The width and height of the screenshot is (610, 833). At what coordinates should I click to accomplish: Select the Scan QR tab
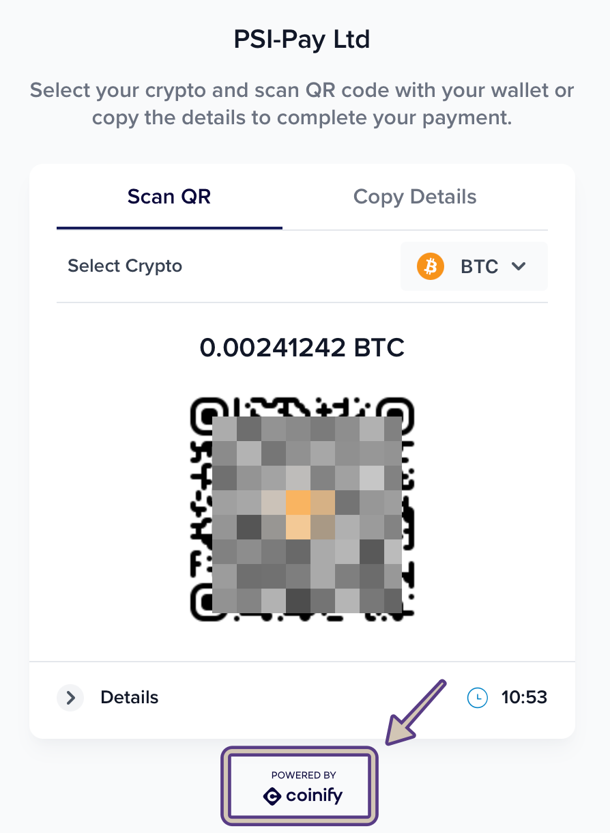(169, 197)
